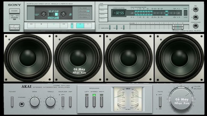207x116 pixels.
Task: Toggle the MUTE switch
Action: (160, 102)
